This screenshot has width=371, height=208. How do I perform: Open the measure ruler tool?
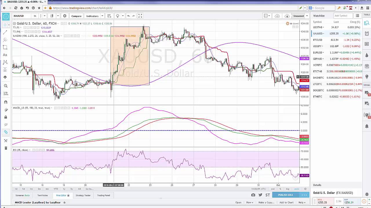click(5, 93)
